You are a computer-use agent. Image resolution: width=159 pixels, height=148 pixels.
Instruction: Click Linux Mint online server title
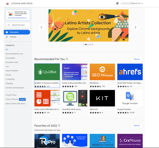tap(72, 109)
